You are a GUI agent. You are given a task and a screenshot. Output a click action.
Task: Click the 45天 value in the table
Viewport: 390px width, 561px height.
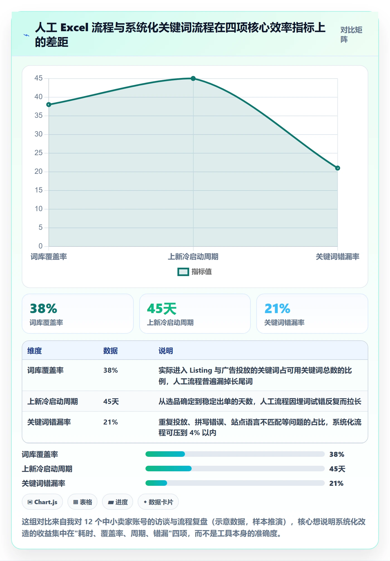pyautogui.click(x=111, y=402)
